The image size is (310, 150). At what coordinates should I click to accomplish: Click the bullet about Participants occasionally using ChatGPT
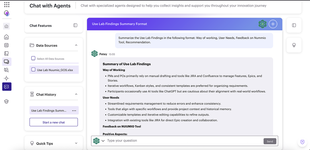[x=187, y=91]
